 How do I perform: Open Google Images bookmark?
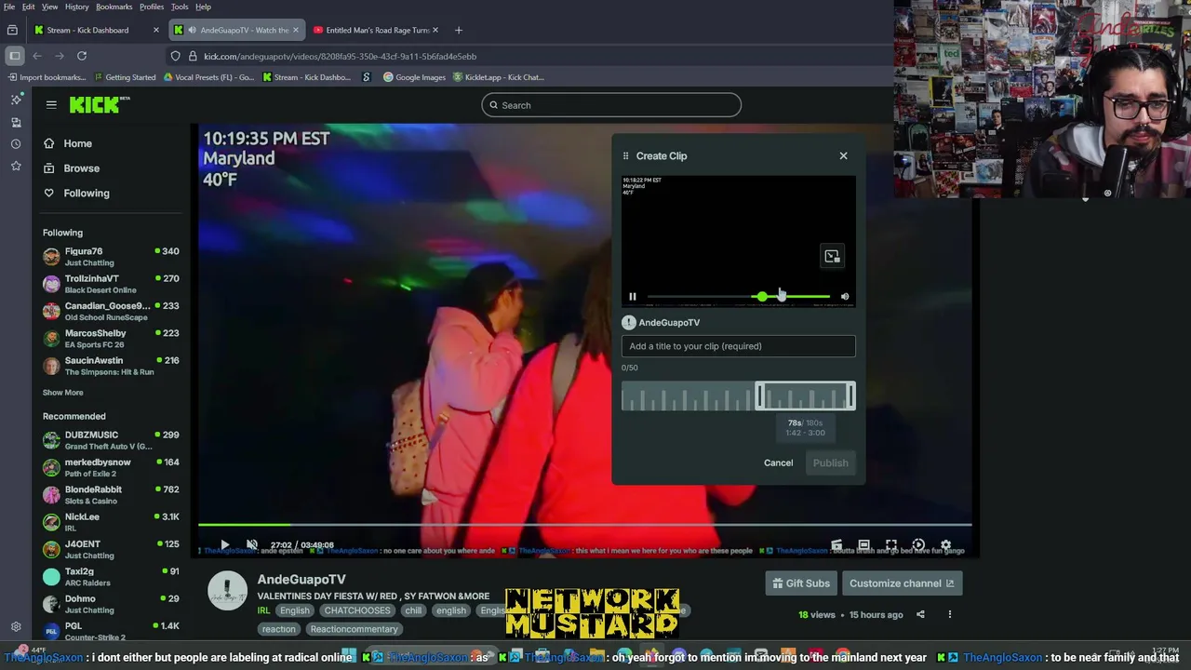coord(415,77)
